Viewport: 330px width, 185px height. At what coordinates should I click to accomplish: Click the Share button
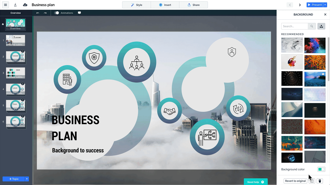click(x=193, y=5)
